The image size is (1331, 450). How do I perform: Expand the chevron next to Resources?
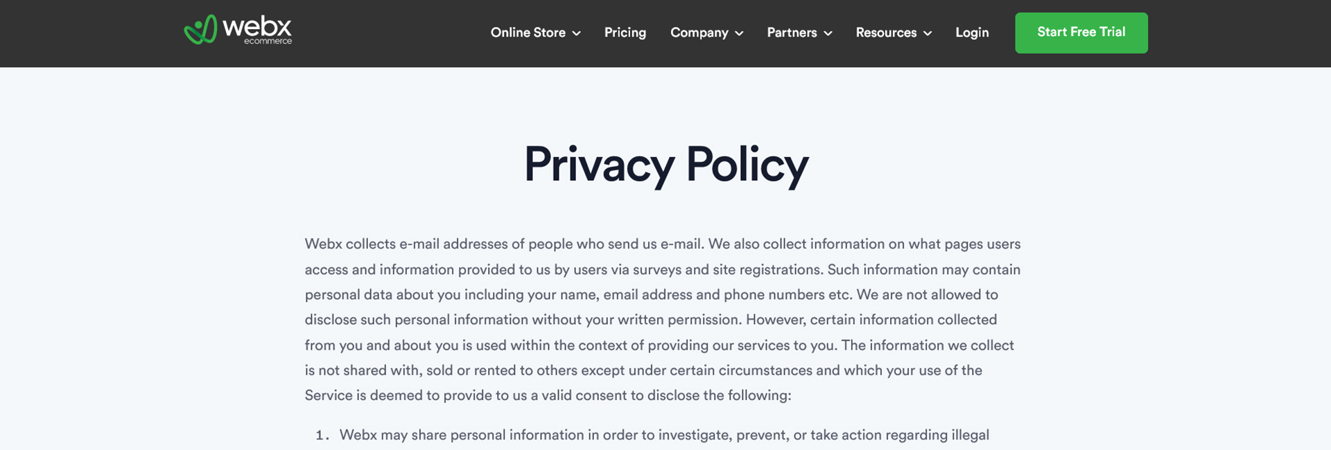click(928, 33)
